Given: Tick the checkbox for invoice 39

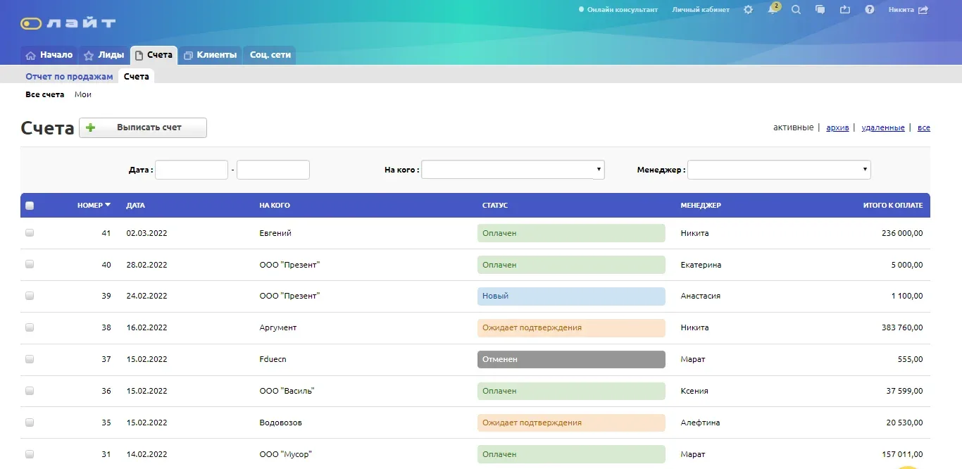Looking at the screenshot, I should tap(30, 296).
